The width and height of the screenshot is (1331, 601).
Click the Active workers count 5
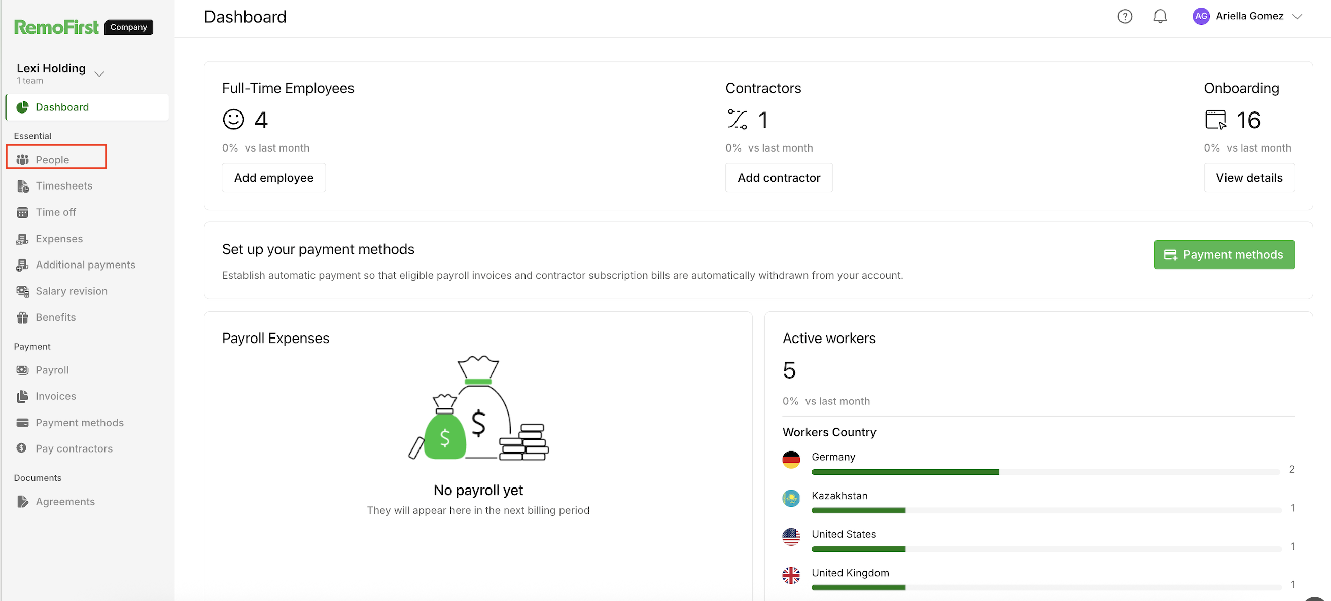tap(789, 370)
